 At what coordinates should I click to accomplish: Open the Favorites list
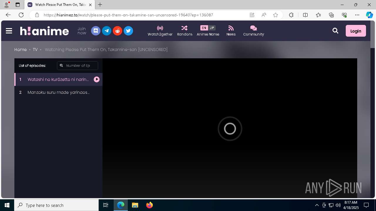coord(318,15)
